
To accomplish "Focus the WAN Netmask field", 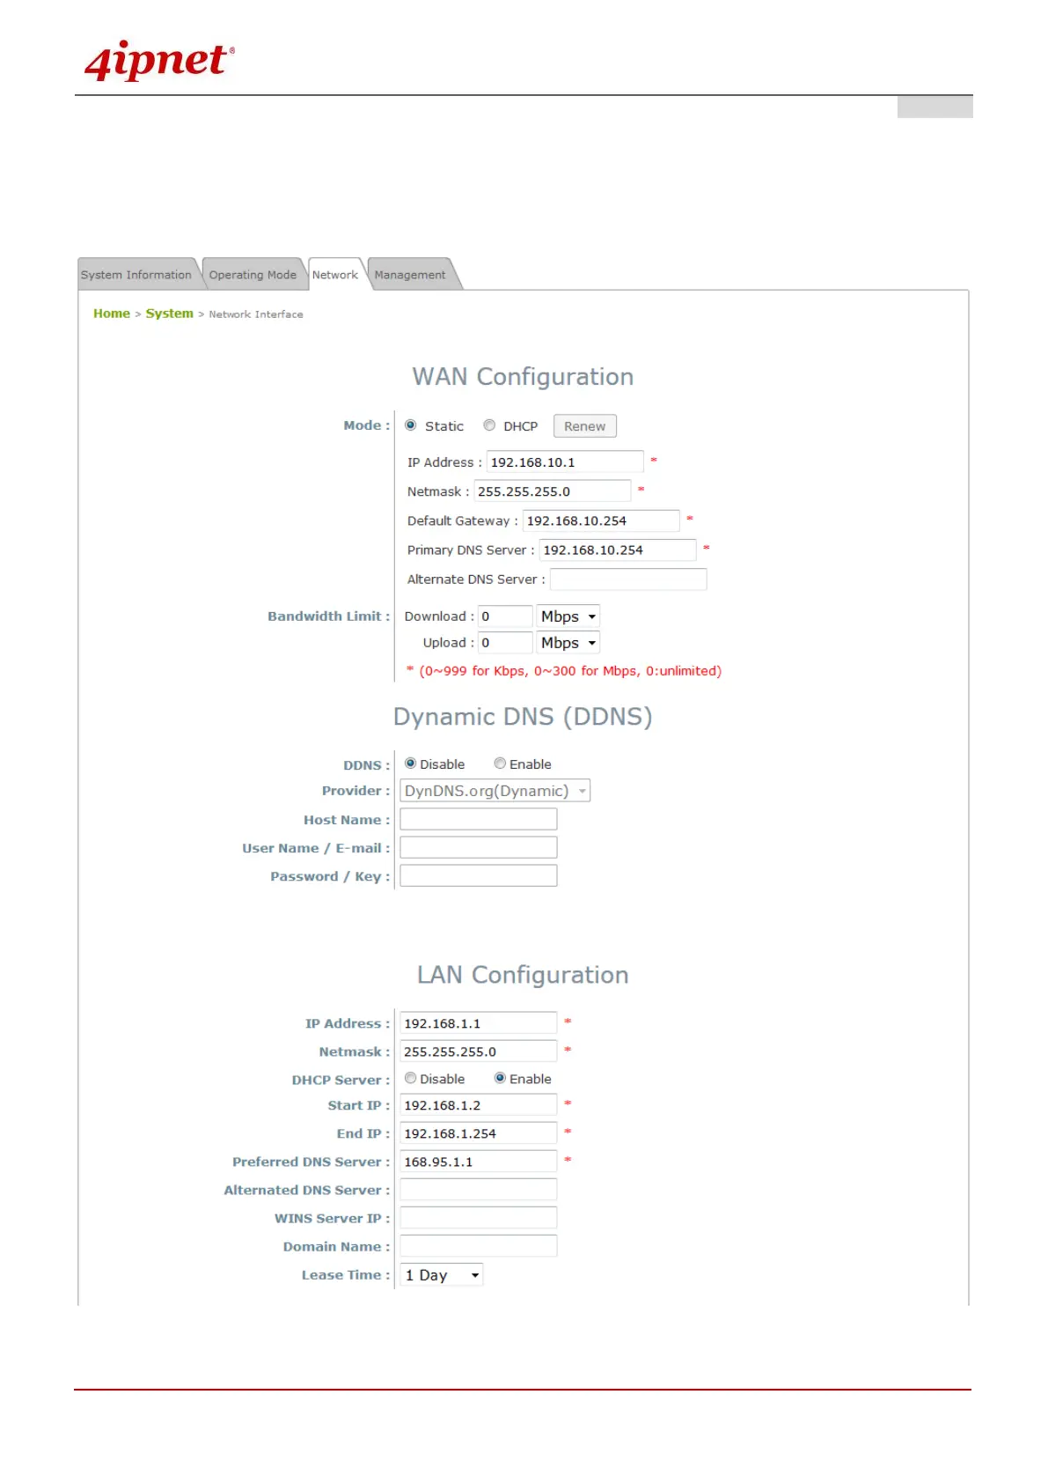I will click(x=553, y=491).
